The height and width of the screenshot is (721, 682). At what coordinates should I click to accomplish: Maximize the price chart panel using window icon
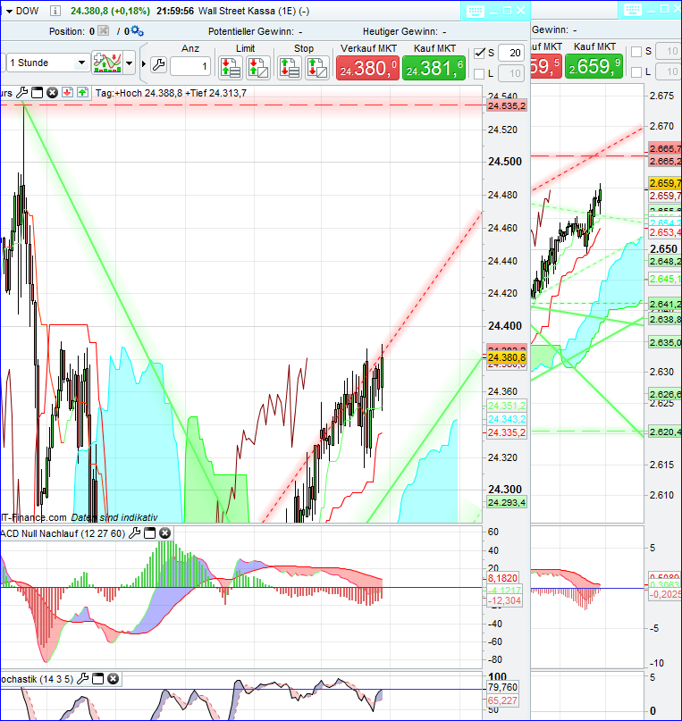[x=38, y=93]
